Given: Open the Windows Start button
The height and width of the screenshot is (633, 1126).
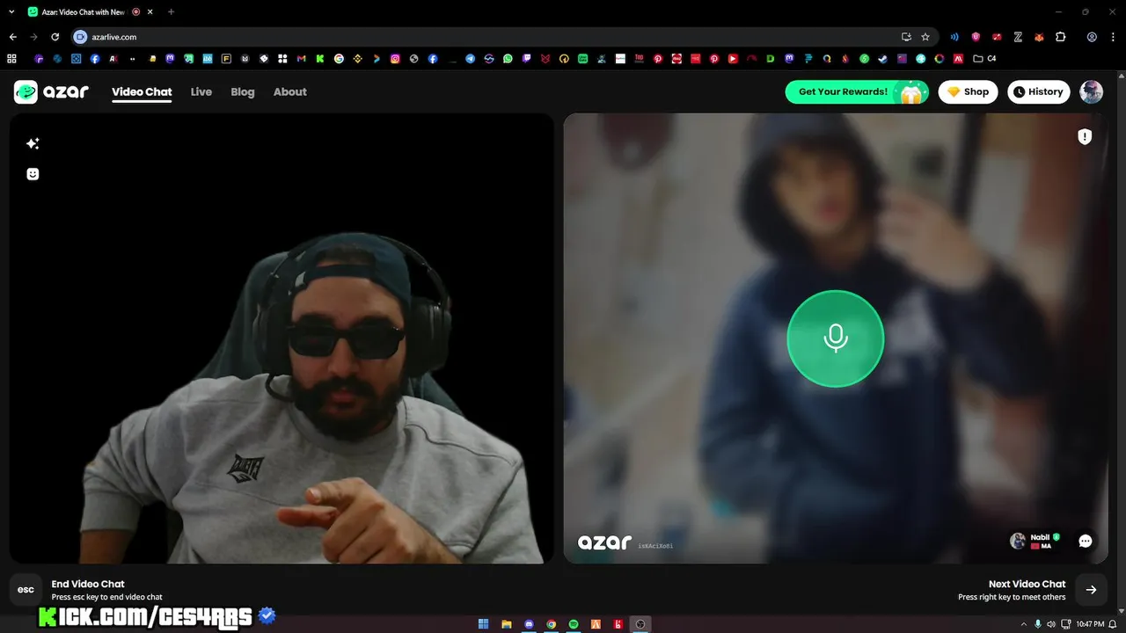Looking at the screenshot, I should point(483,624).
